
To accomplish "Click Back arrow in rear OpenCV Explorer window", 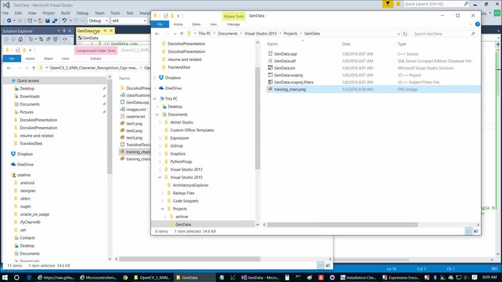I will coord(9,68).
